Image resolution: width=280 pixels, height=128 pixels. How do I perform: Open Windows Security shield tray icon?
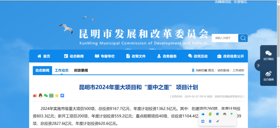[x=217, y=114]
